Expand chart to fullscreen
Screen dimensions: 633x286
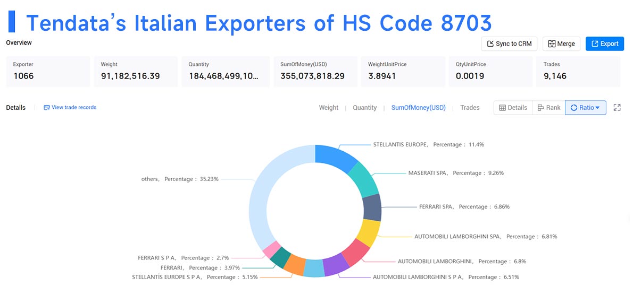point(617,108)
